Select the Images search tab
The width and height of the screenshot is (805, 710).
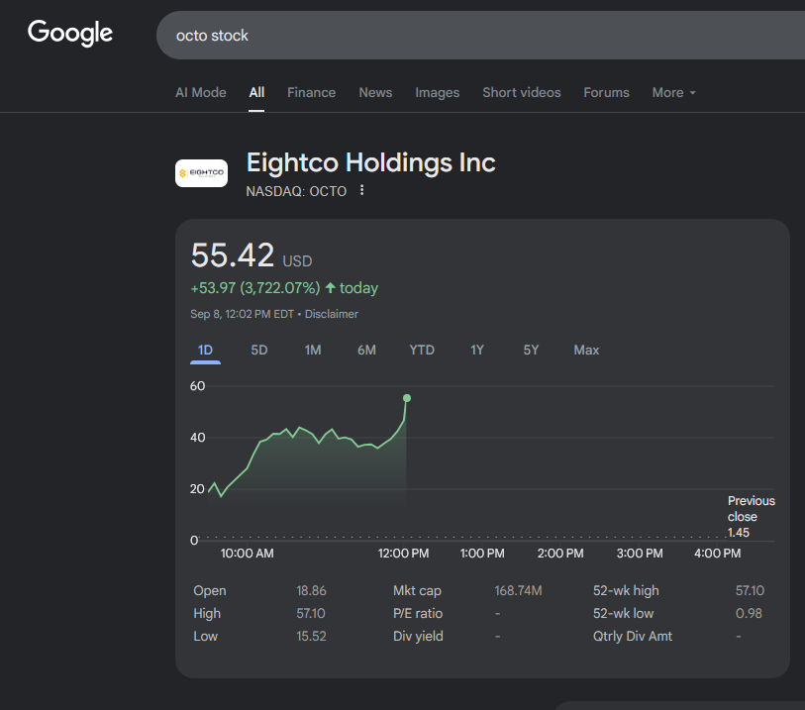[437, 93]
